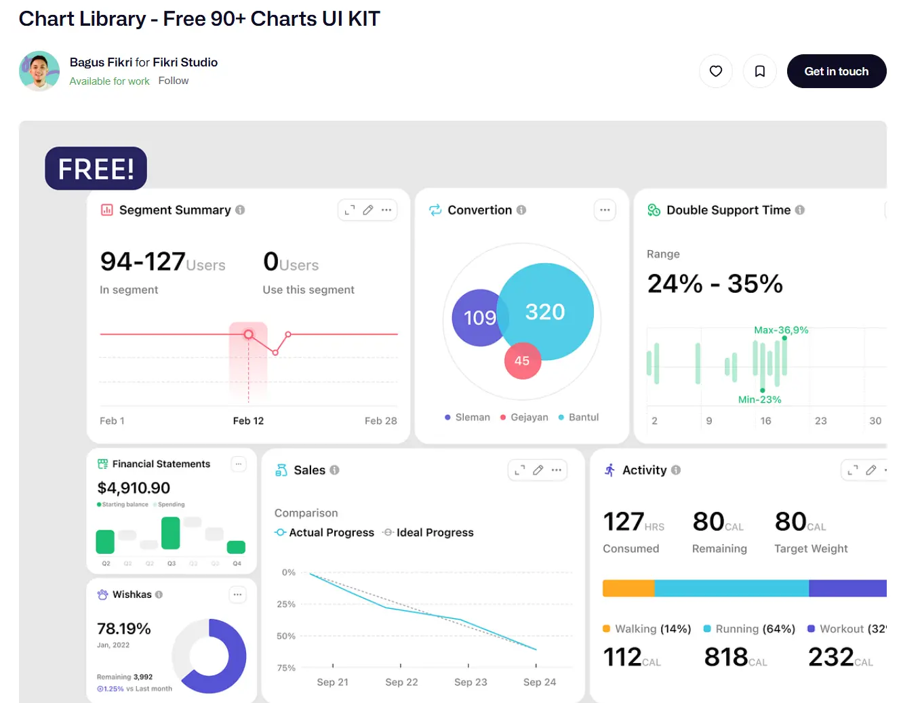This screenshot has width=901, height=703.
Task: Open the Wishkas card more options
Action: point(237,595)
